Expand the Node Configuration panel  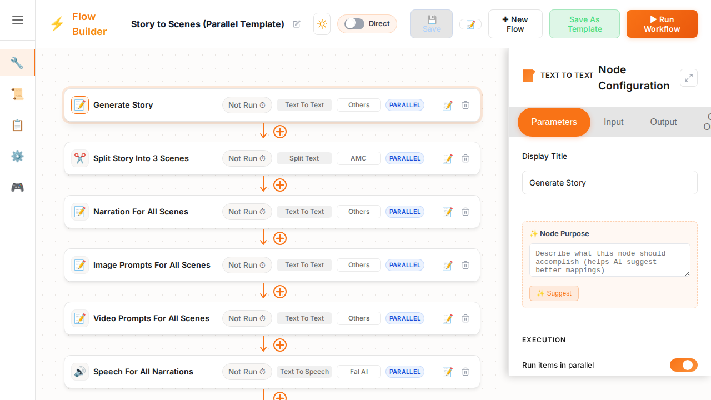tap(688, 77)
